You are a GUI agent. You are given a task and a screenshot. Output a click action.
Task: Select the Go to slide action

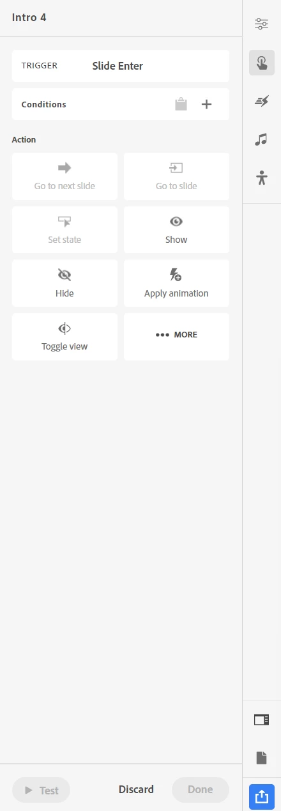(176, 176)
